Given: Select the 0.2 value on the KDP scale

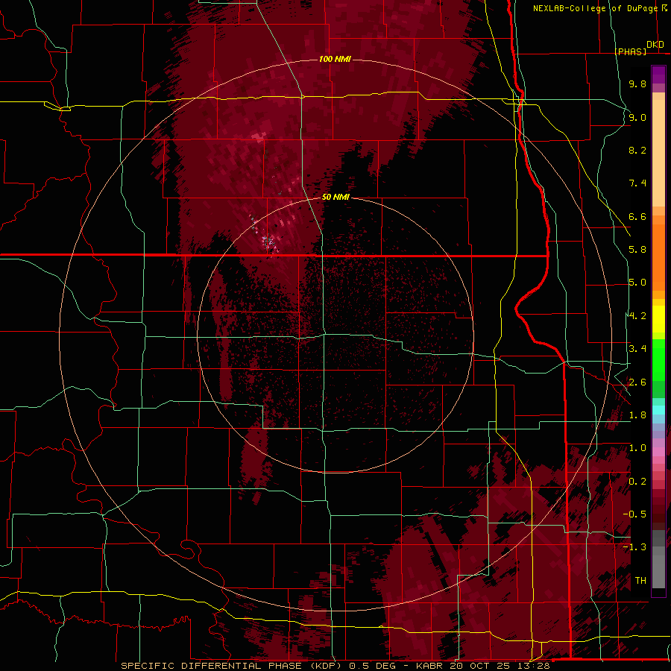Looking at the screenshot, I should pos(637,482).
